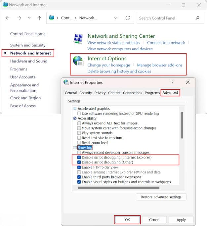Uncheck Enable FTP folder view
This screenshot has width=207, height=226.
[x=79, y=167]
